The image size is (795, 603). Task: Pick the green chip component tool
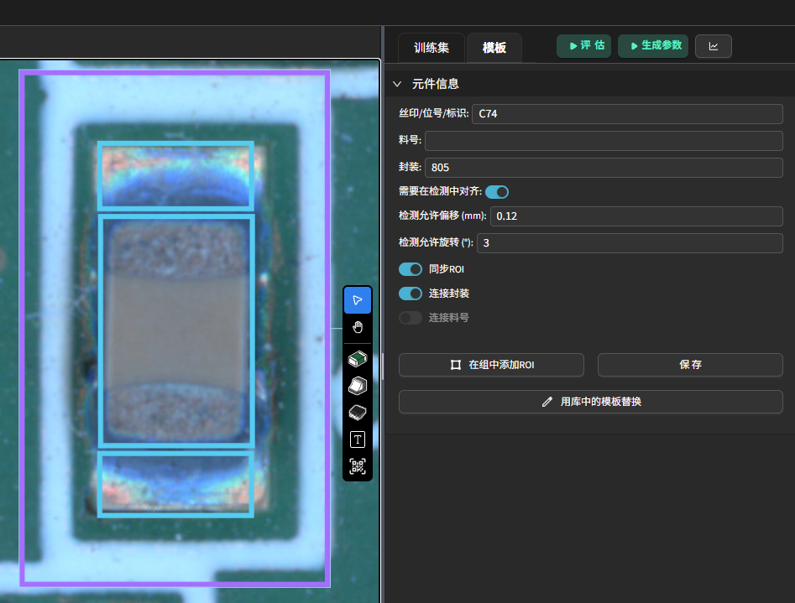point(358,359)
